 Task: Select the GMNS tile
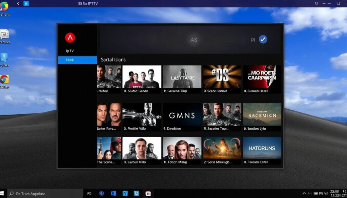182,115
